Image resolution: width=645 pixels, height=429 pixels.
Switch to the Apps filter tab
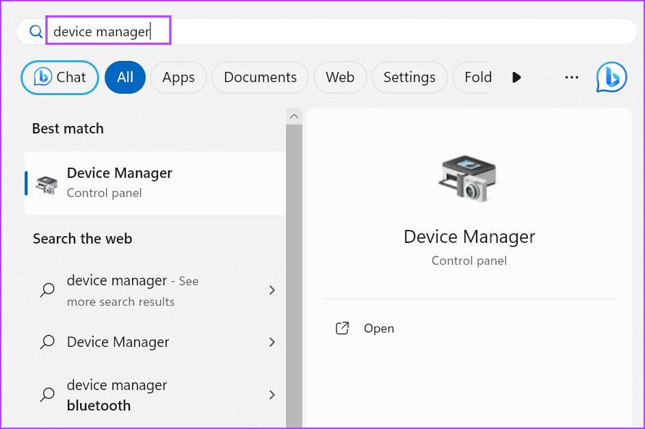click(179, 77)
